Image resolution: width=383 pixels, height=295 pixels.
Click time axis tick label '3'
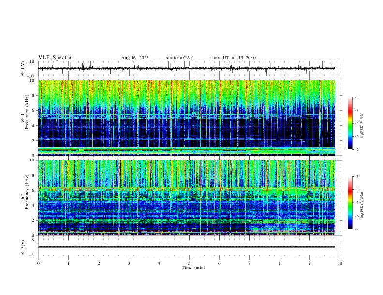tap(129, 263)
